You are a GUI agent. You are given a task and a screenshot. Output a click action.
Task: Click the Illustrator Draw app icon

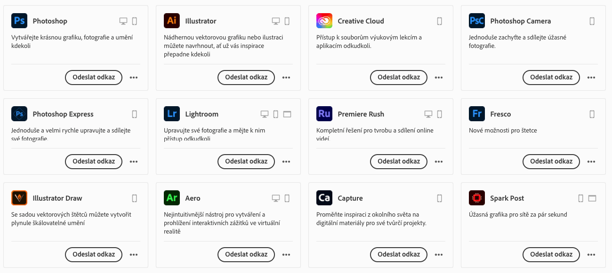click(19, 198)
